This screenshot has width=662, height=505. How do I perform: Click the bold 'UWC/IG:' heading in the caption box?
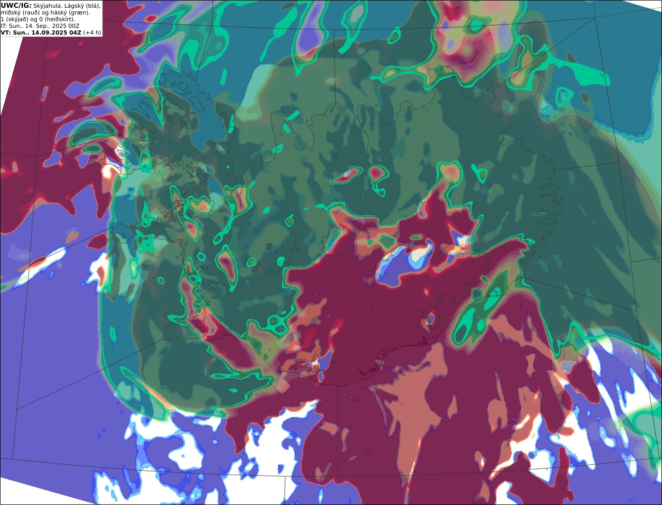pyautogui.click(x=16, y=6)
